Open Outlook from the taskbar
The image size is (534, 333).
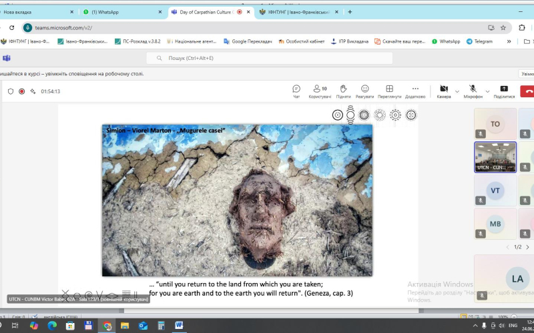pos(143,326)
